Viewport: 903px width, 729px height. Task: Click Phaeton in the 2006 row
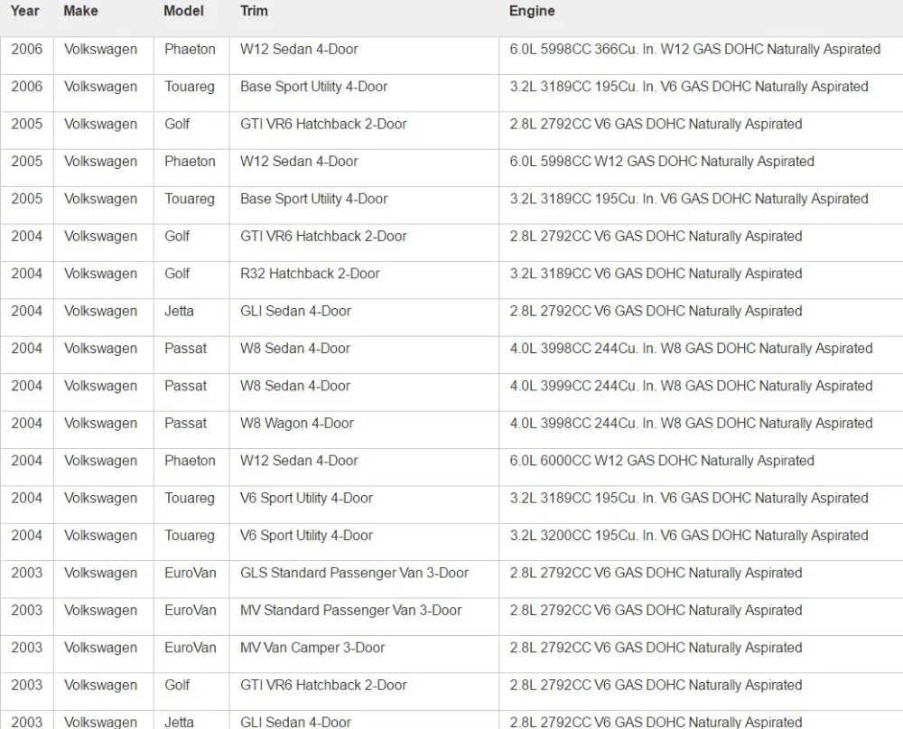click(x=190, y=50)
